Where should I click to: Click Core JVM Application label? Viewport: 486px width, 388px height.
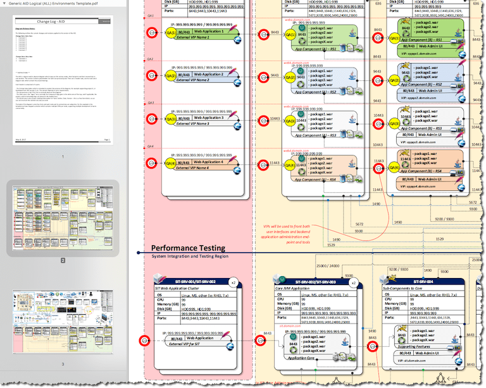click(292, 288)
